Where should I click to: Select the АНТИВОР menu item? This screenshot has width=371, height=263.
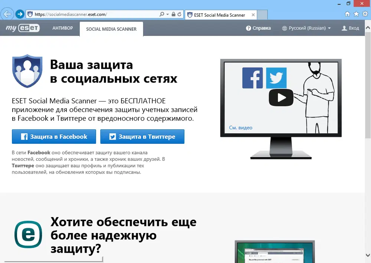pyautogui.click(x=62, y=28)
